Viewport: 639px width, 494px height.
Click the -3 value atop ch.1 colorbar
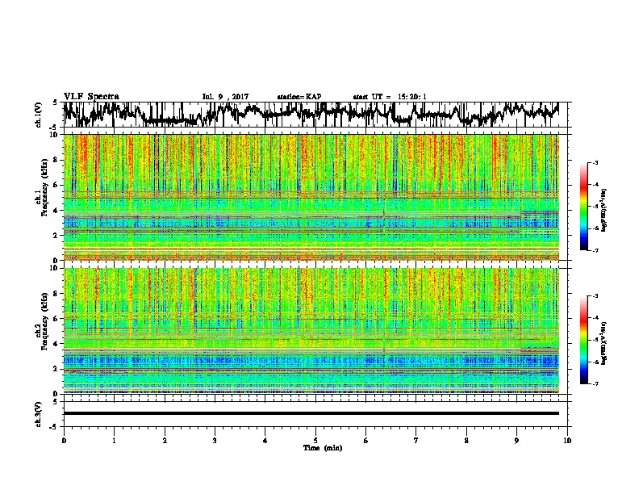595,163
